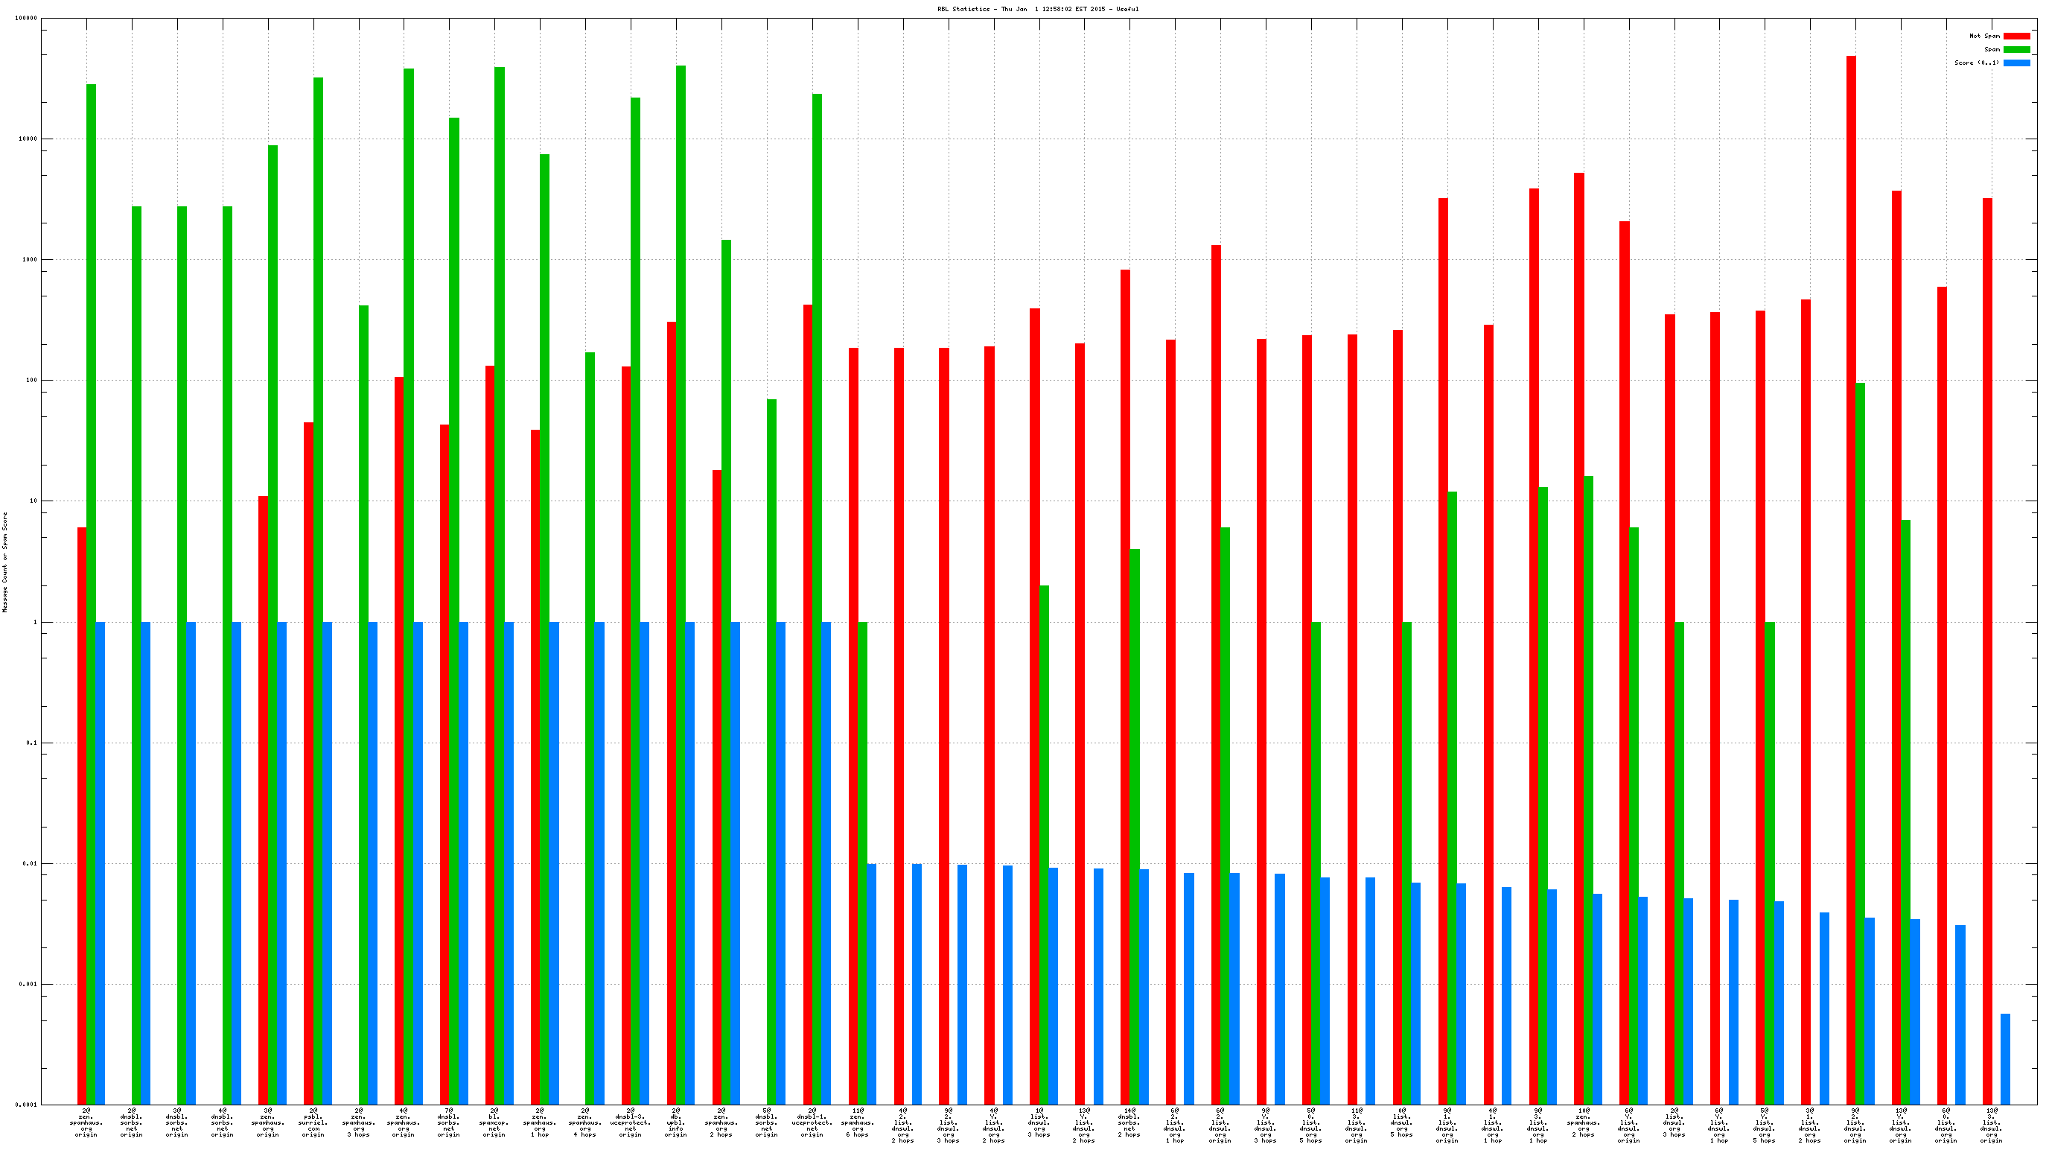Viewport: 2049px width, 1153px height.
Task: Click the blue Score (0..1) legend swatch
Action: pos(2015,63)
